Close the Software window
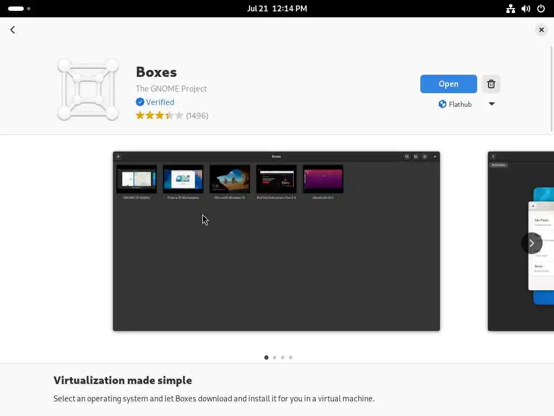554x416 pixels. (541, 30)
